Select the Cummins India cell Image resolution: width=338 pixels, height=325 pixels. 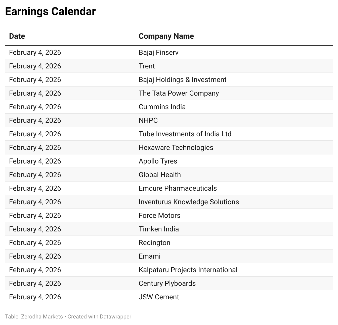tap(162, 107)
